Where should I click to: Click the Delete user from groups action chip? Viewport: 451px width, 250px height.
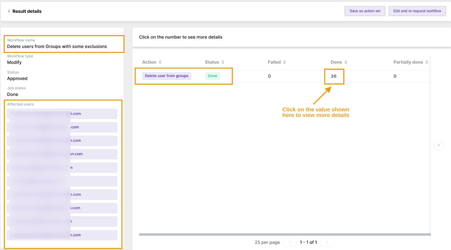pyautogui.click(x=167, y=76)
